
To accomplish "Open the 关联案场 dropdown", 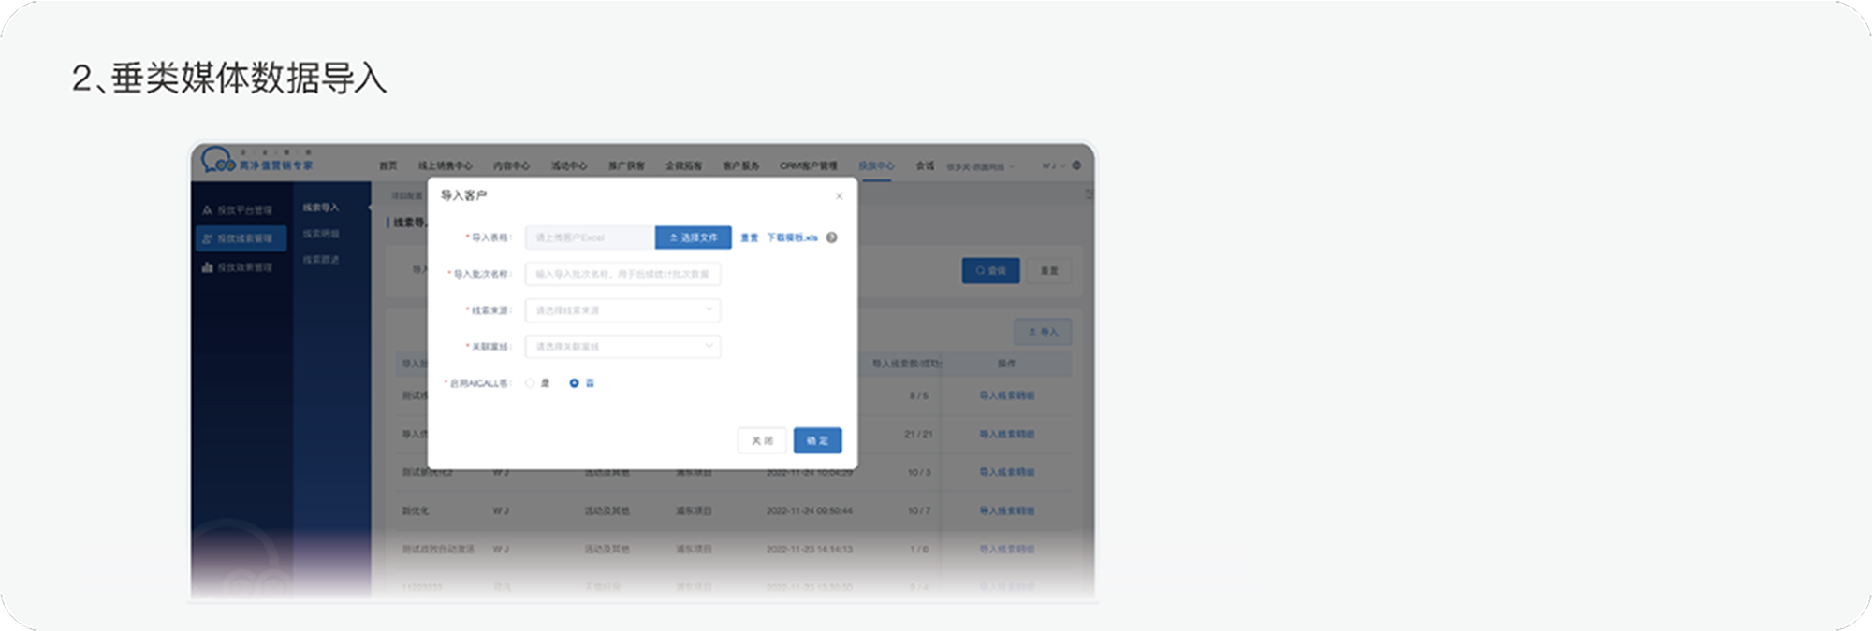I will click(x=622, y=347).
